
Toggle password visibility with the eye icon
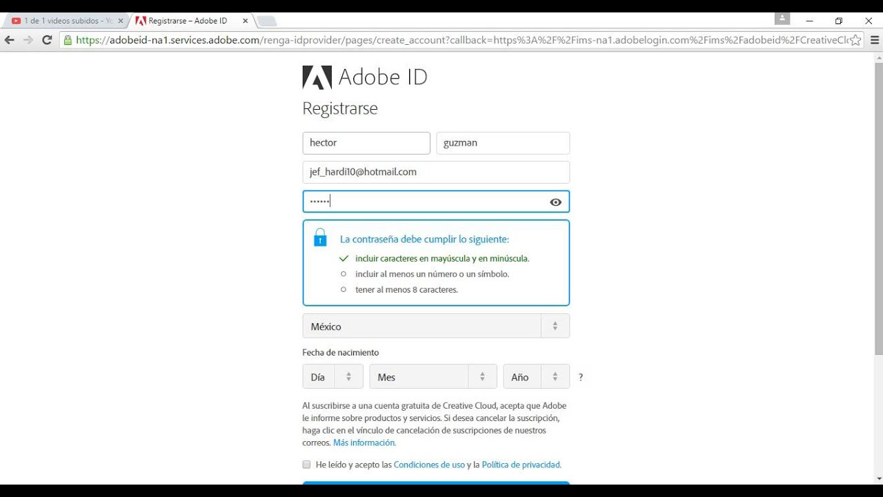pyautogui.click(x=555, y=202)
